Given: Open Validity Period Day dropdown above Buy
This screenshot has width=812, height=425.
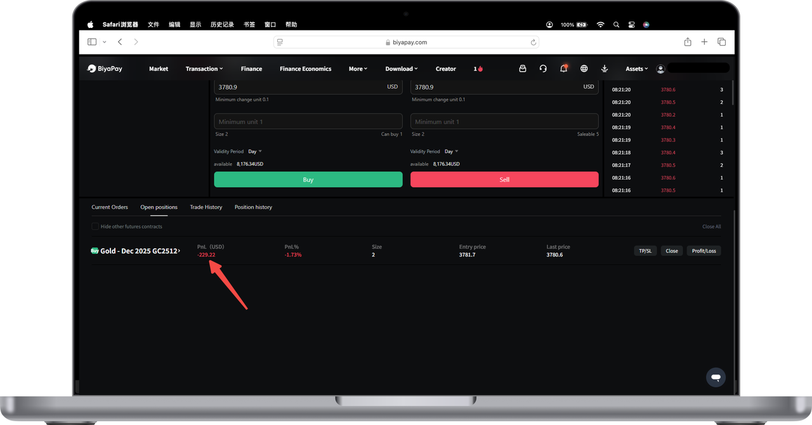Looking at the screenshot, I should coord(255,152).
